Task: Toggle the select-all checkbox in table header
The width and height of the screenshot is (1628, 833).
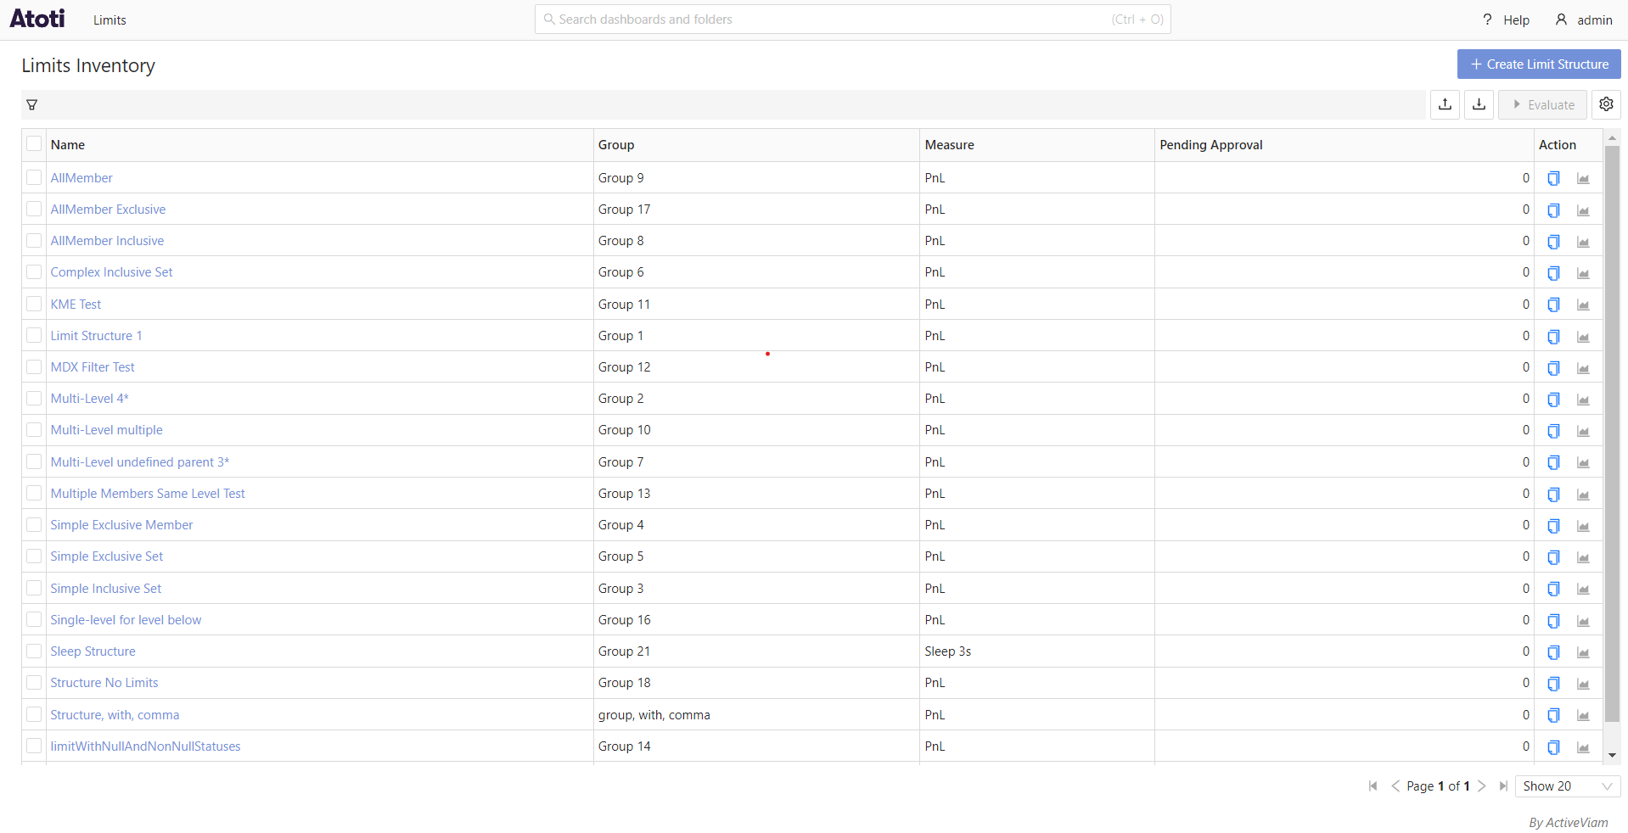Action: (34, 144)
